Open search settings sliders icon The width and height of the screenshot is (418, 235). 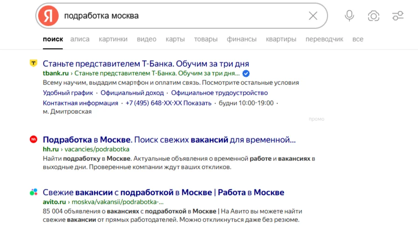pyautogui.click(x=398, y=16)
